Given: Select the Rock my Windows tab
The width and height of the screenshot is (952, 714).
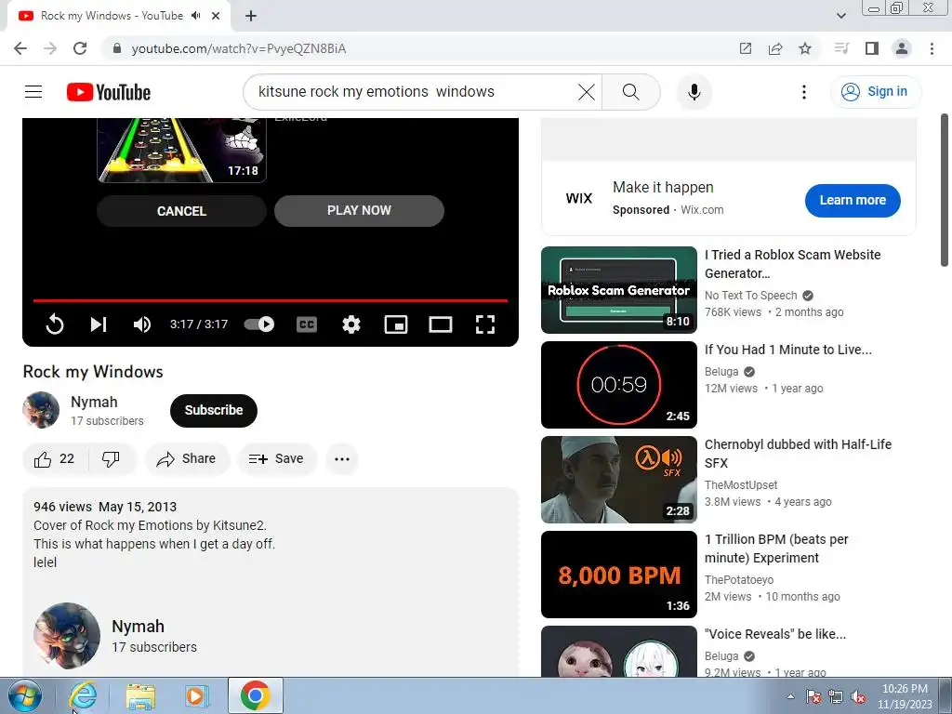Looking at the screenshot, I should [x=112, y=16].
